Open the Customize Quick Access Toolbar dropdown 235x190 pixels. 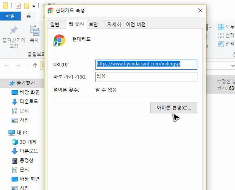(x=34, y=6)
